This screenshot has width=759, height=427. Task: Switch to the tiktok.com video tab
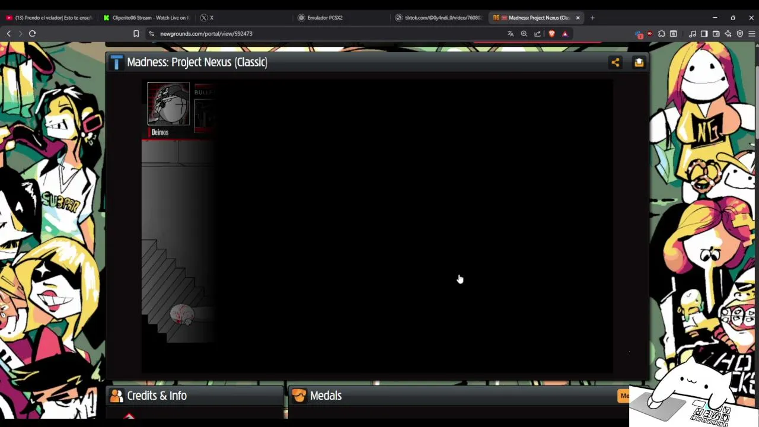(x=438, y=18)
